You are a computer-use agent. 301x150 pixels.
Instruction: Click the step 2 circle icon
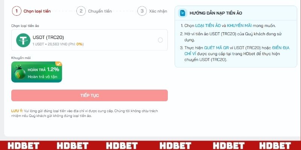click(x=81, y=11)
